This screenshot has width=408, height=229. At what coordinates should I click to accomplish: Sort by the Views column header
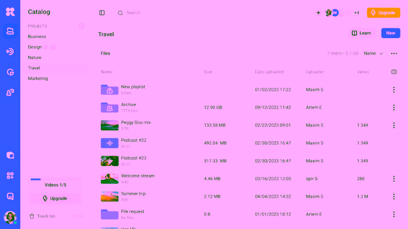click(x=363, y=72)
